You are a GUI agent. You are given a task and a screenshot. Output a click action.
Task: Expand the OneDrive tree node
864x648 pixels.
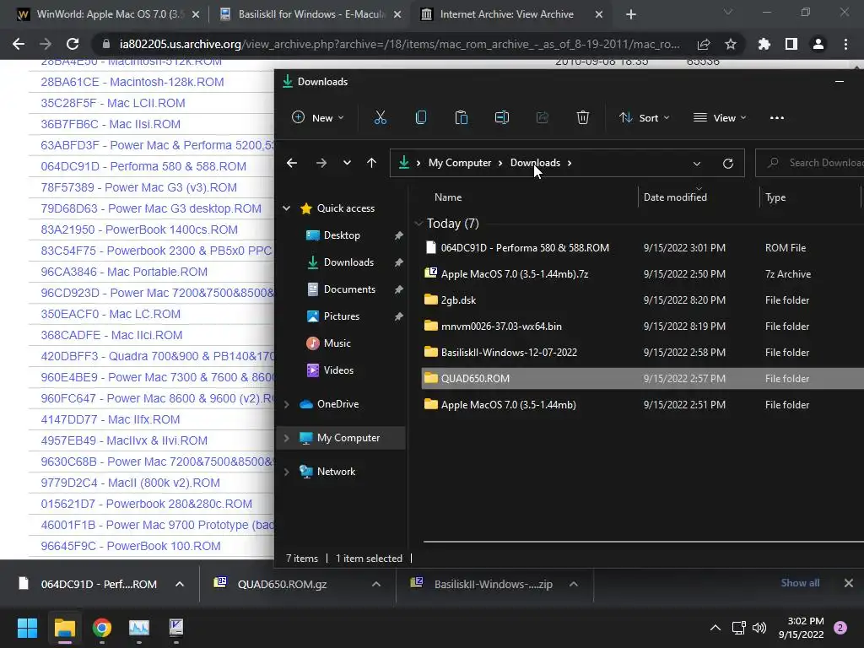click(287, 404)
